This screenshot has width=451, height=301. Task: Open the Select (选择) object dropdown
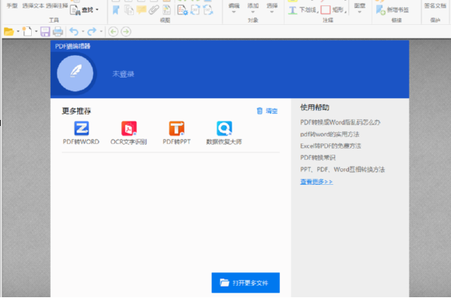pos(272,8)
